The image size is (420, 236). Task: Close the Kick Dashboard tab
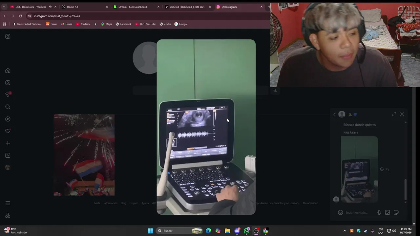pos(158,7)
